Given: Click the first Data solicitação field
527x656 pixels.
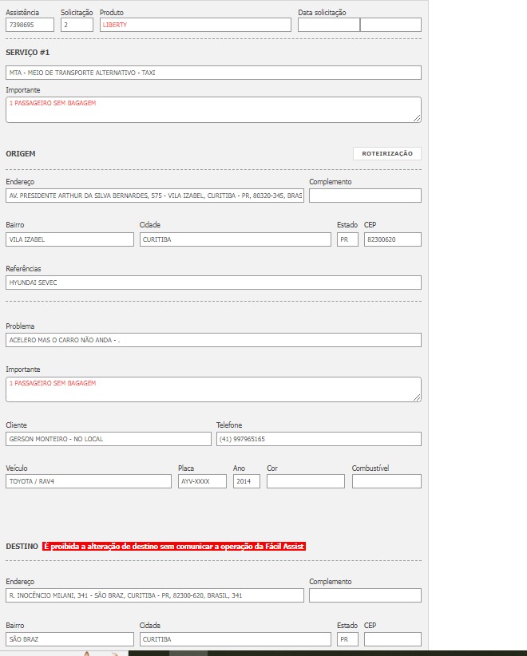Looking at the screenshot, I should point(329,25).
